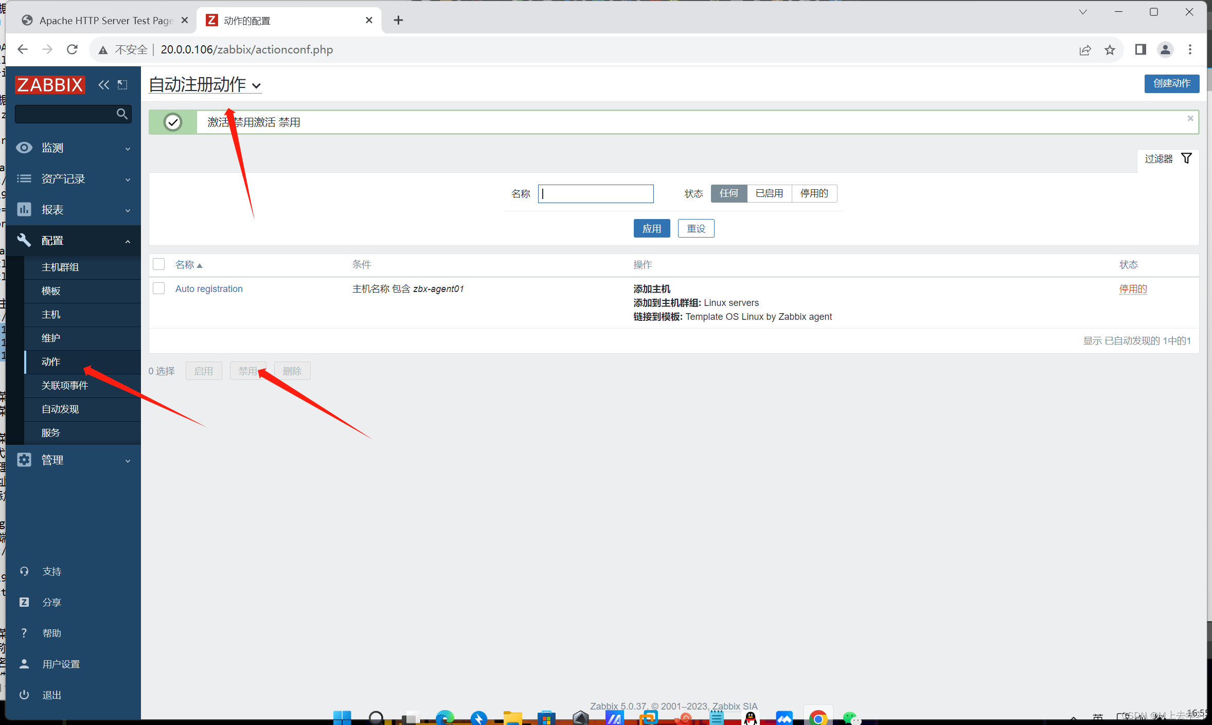This screenshot has height=725, width=1212.
Task: Click the share page icon in address bar
Action: tap(1085, 50)
